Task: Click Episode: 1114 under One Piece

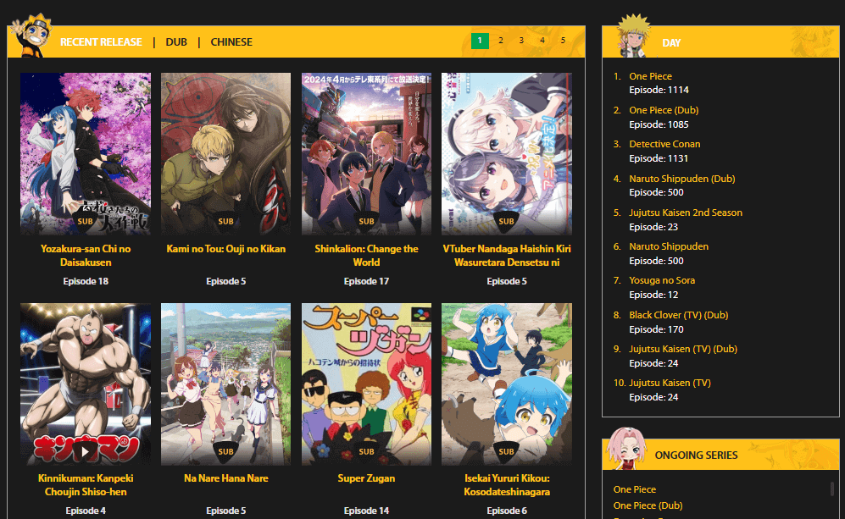Action: [659, 90]
